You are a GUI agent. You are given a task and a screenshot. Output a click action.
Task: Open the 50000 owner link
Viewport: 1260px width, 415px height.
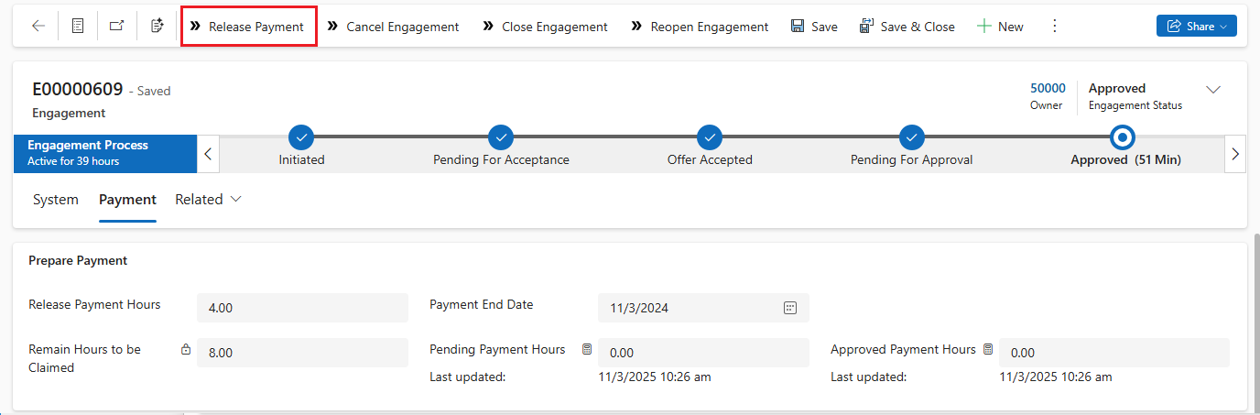1048,88
